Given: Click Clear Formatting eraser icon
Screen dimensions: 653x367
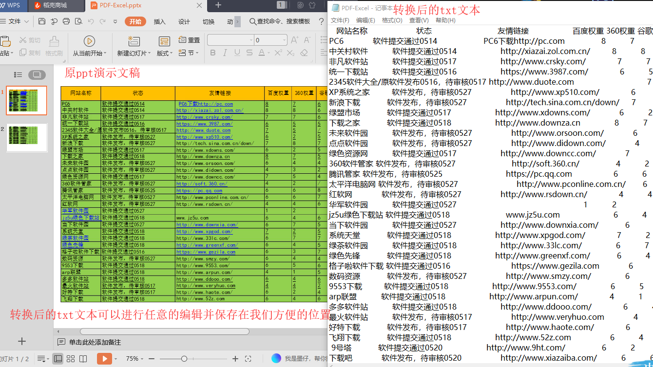Looking at the screenshot, I should click(304, 53).
